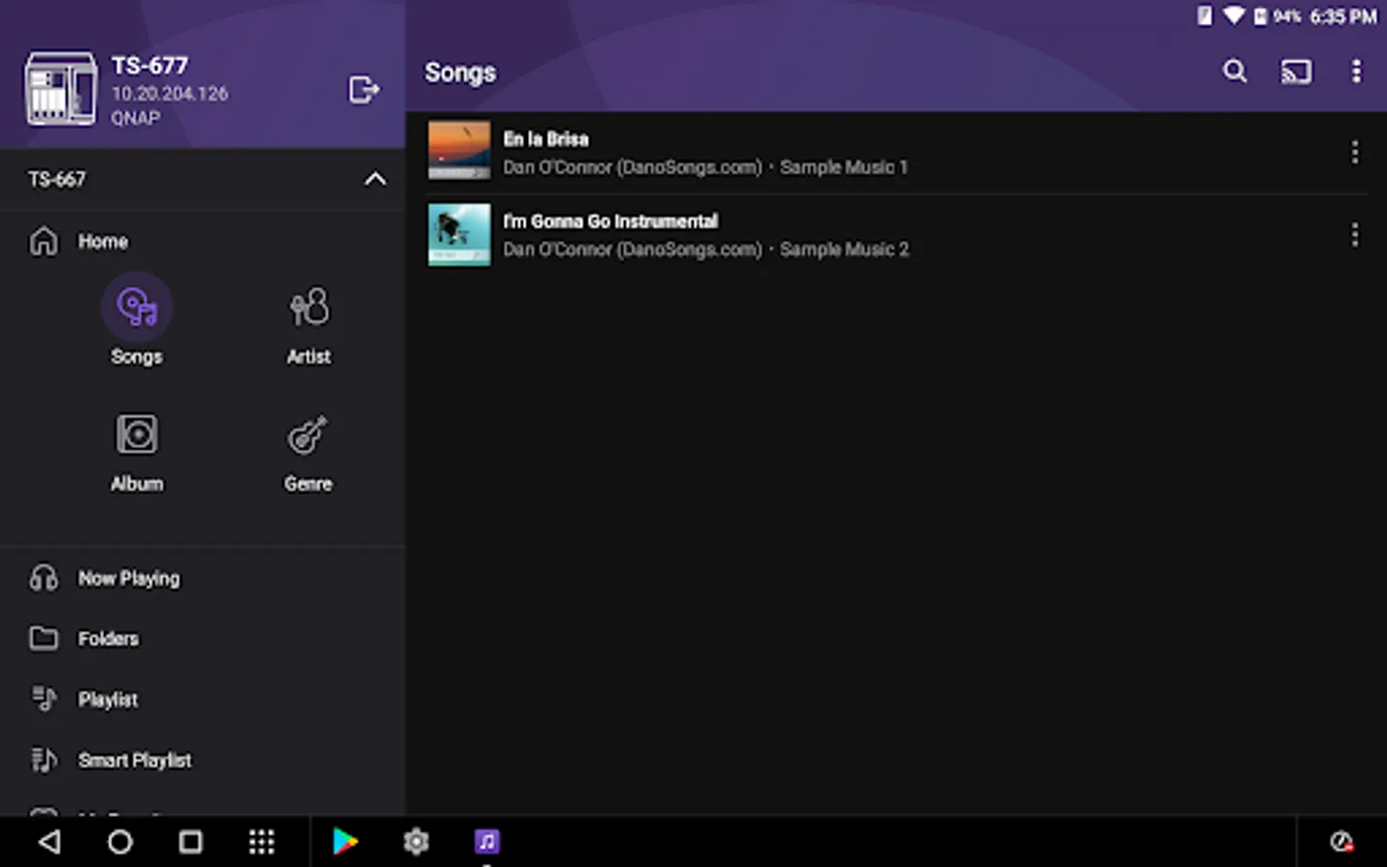Go to Home in sidebar

tap(102, 242)
